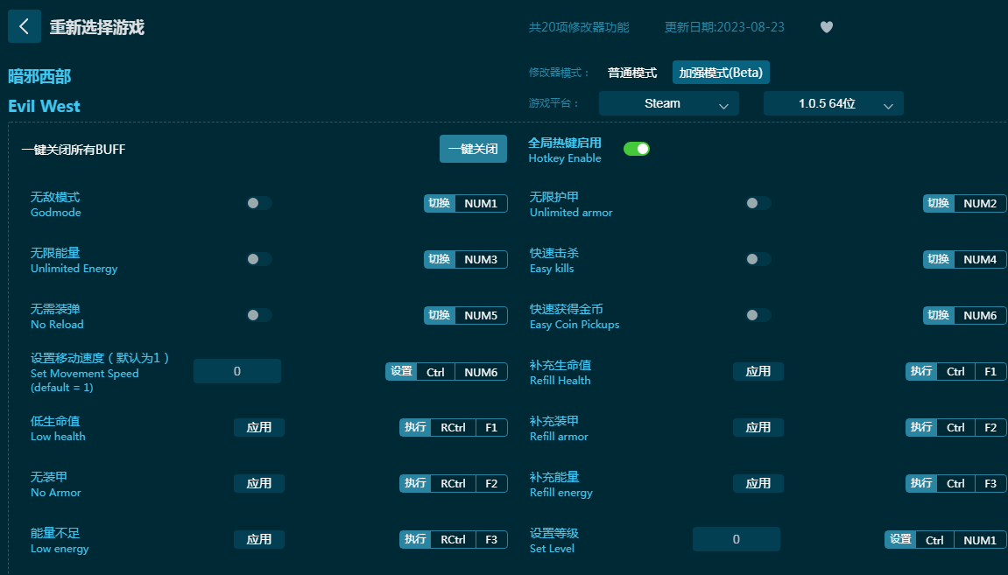This screenshot has height=575, width=1008.
Task: Switch on Easy kills
Action: pyautogui.click(x=758, y=260)
